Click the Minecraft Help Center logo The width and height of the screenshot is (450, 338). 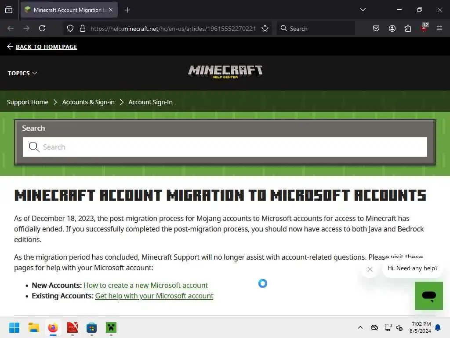[x=225, y=72]
